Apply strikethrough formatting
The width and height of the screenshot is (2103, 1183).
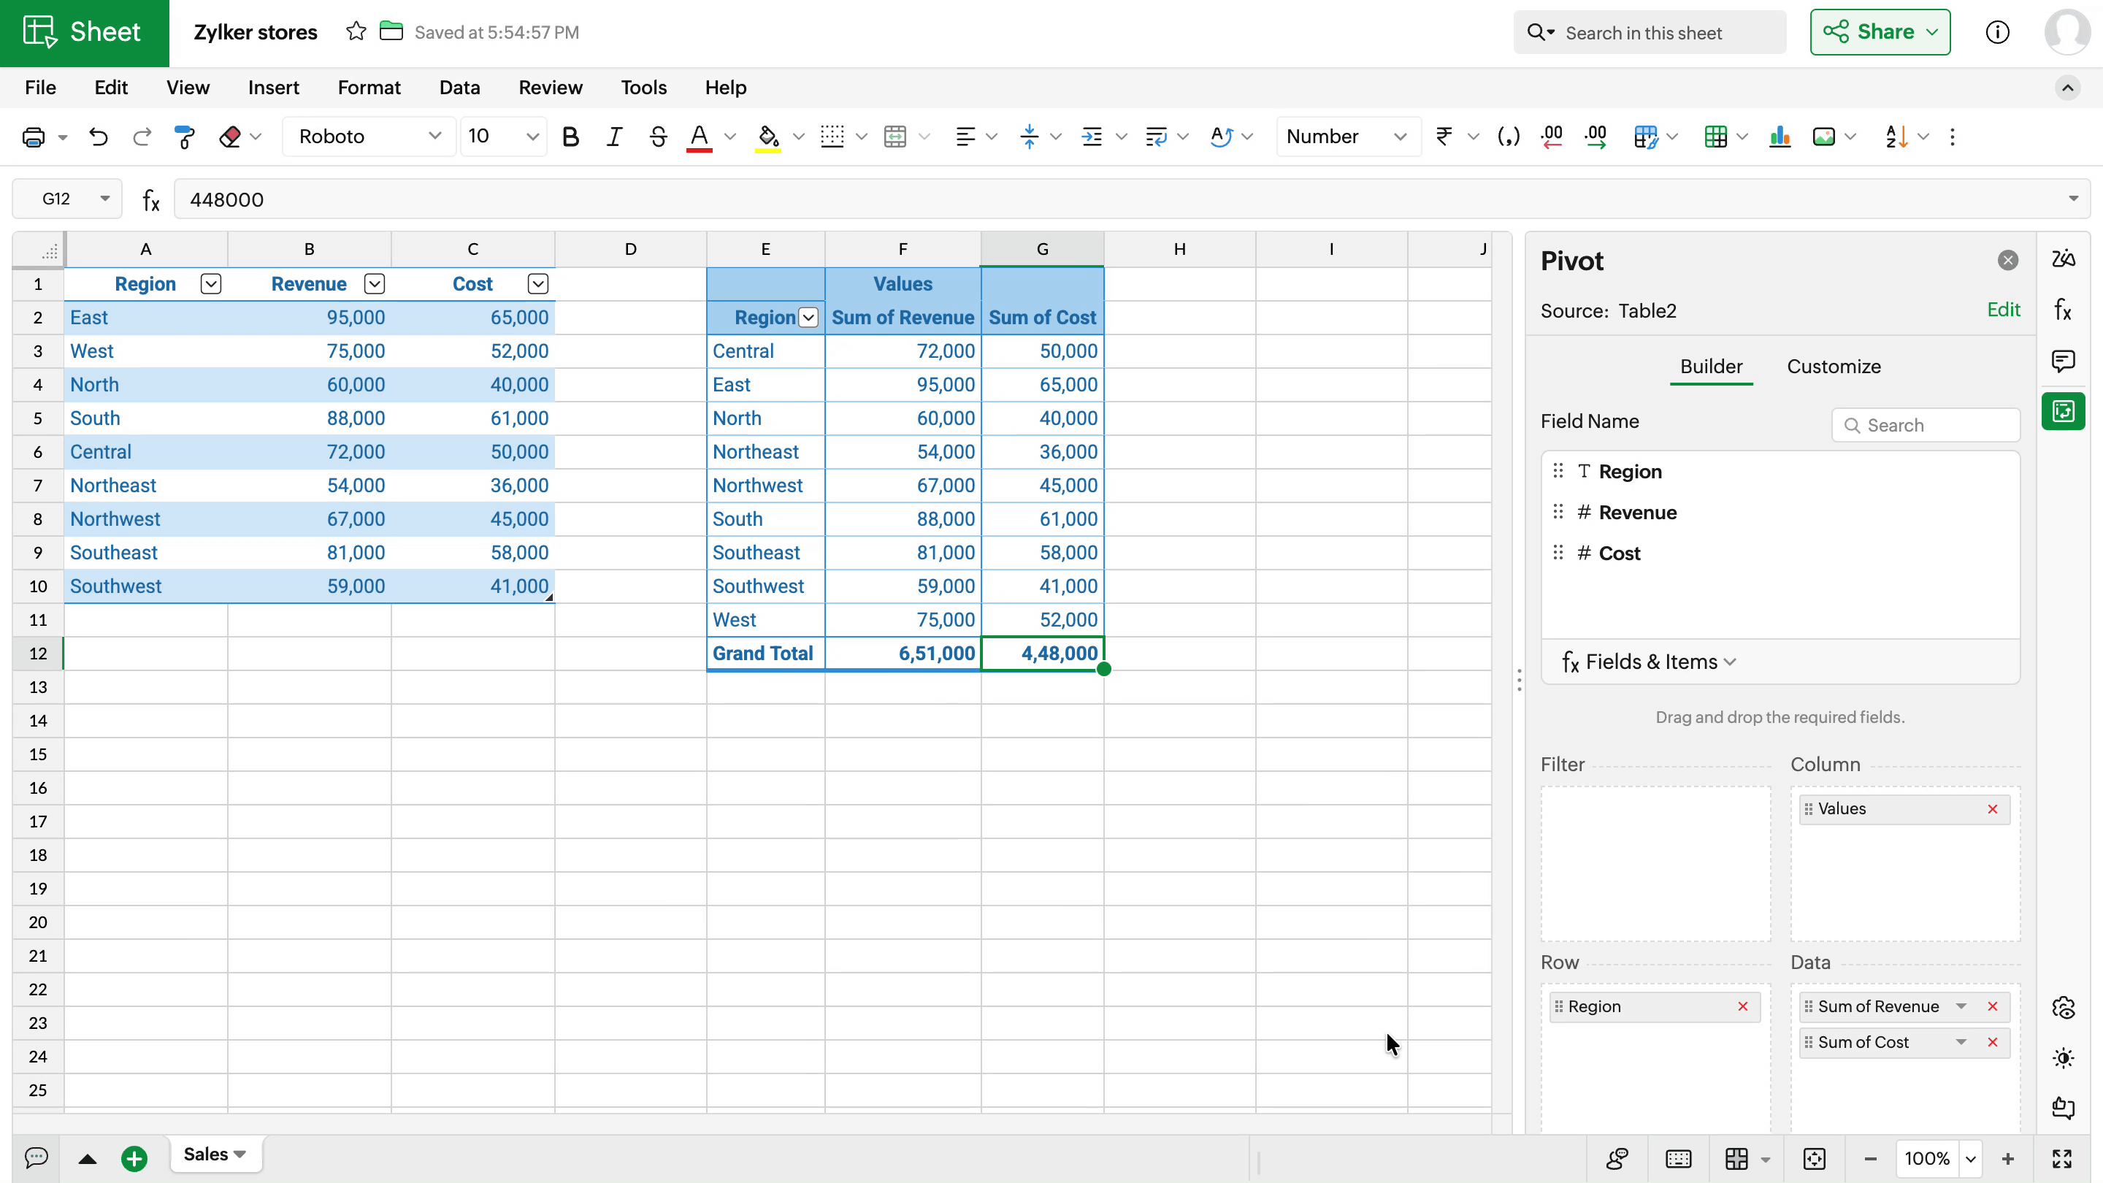coord(657,137)
